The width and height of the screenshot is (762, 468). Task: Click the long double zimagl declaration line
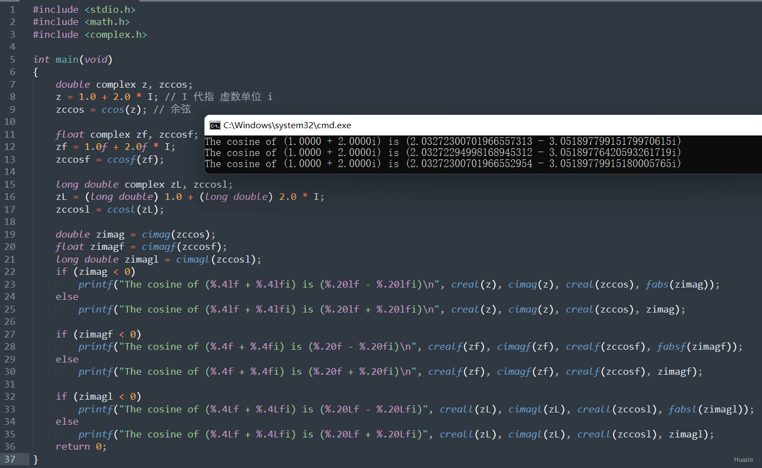pyautogui.click(x=158, y=259)
